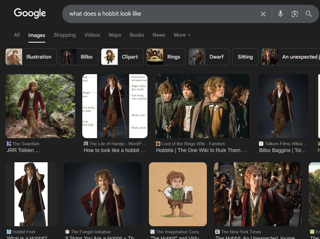Start voice search with microphone icon

coord(281,14)
